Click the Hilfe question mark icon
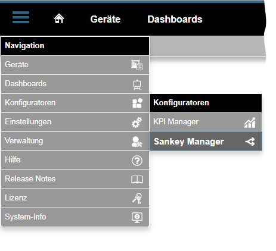 (137, 161)
